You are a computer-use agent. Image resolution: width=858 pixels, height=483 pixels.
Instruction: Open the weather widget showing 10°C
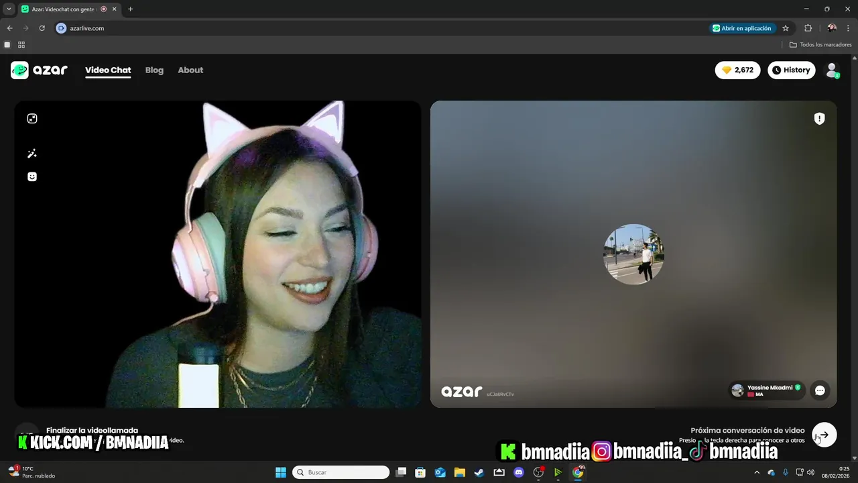tap(32, 472)
